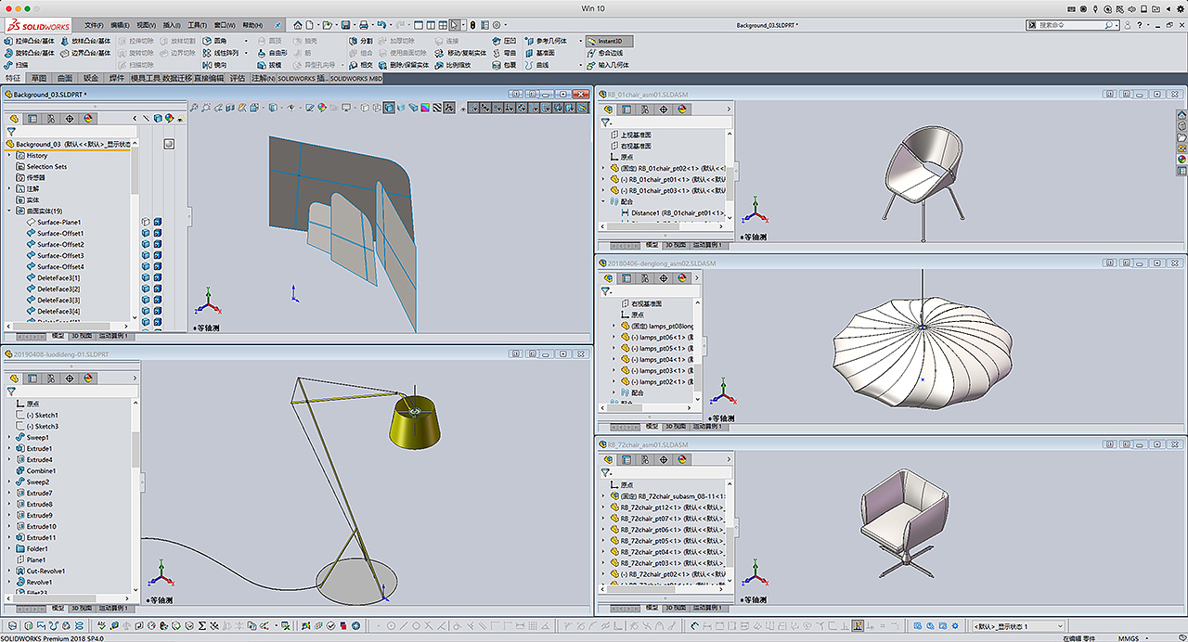Select the 输入几何体 import geometry tool
The image size is (1188, 642).
607,65
